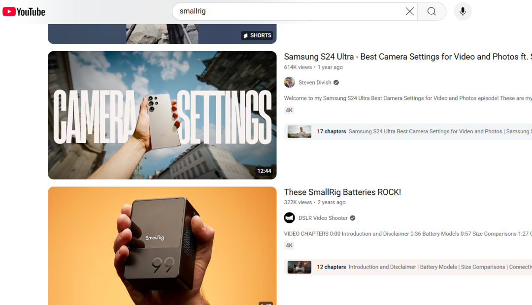Expand the 17 chapters row
This screenshot has height=305, width=532.
pyautogui.click(x=408, y=131)
